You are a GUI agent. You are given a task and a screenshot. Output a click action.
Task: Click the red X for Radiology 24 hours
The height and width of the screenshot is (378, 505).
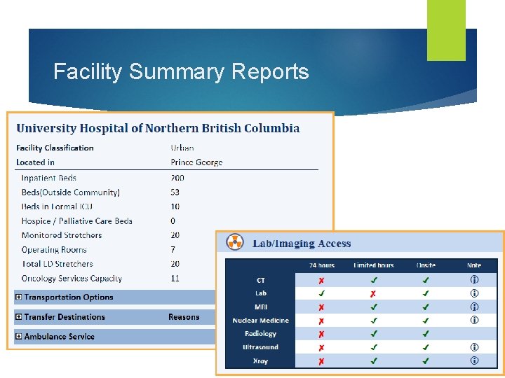click(321, 335)
